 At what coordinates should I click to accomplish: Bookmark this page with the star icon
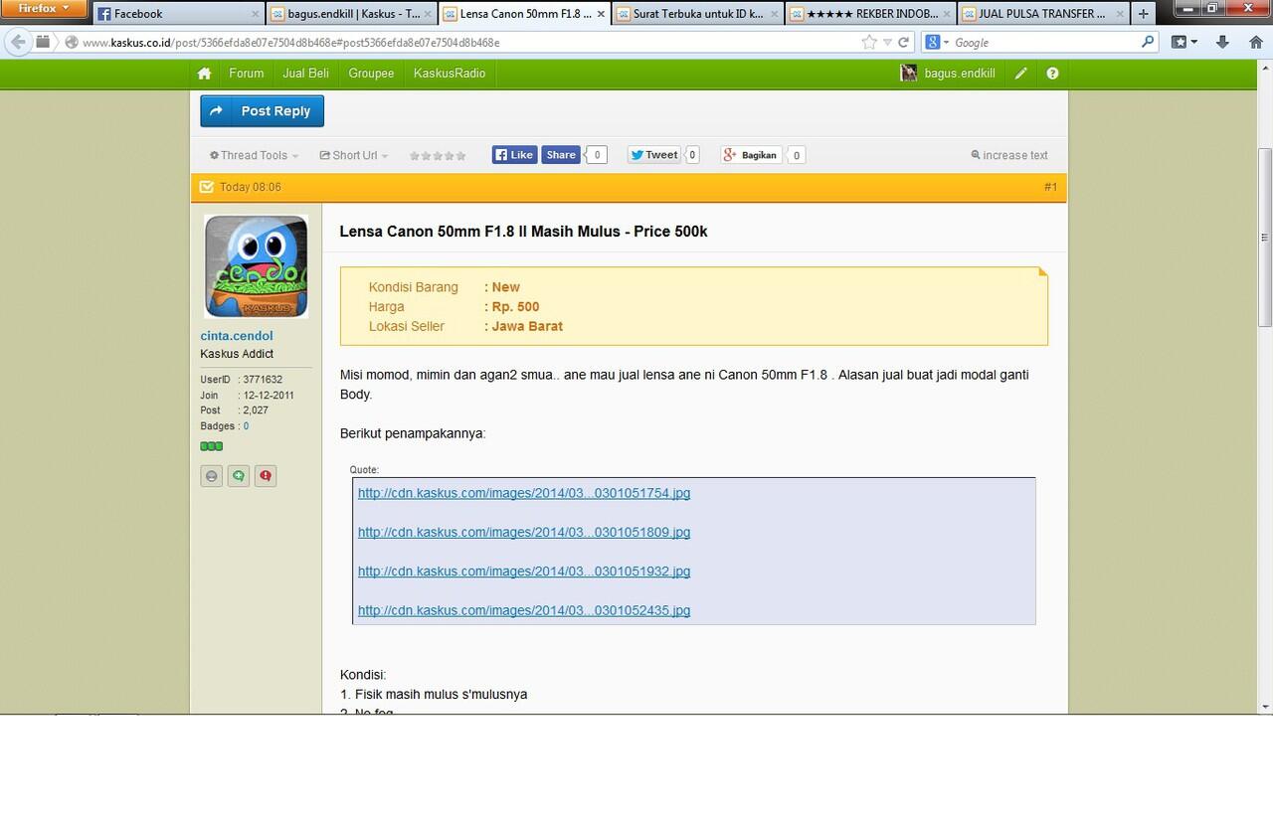tap(869, 42)
